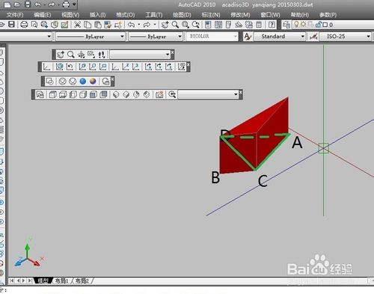Viewport: 374px width, 294px height.
Task: Click the Create Camera icon
Action: [159, 94]
